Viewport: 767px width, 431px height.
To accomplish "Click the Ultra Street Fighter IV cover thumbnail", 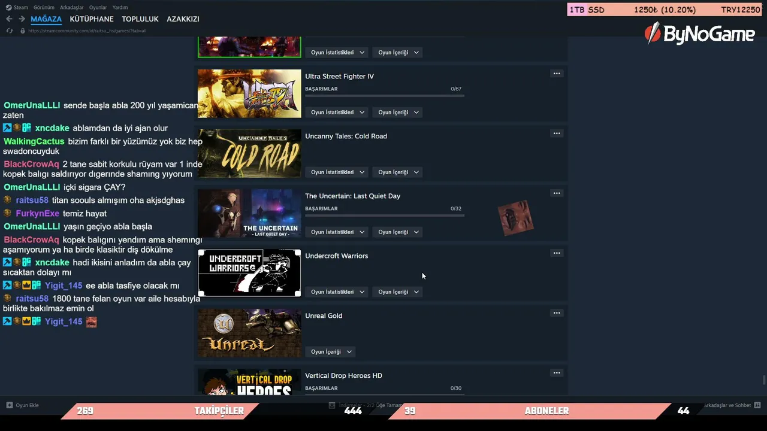I will [x=249, y=93].
